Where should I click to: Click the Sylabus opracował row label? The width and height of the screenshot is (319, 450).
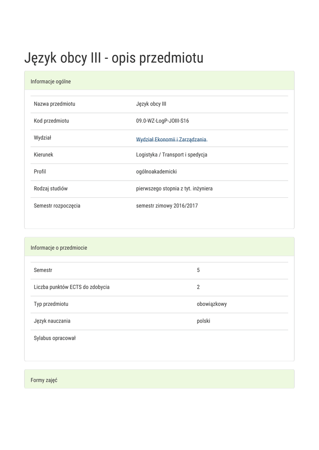pyautogui.click(x=55, y=338)
